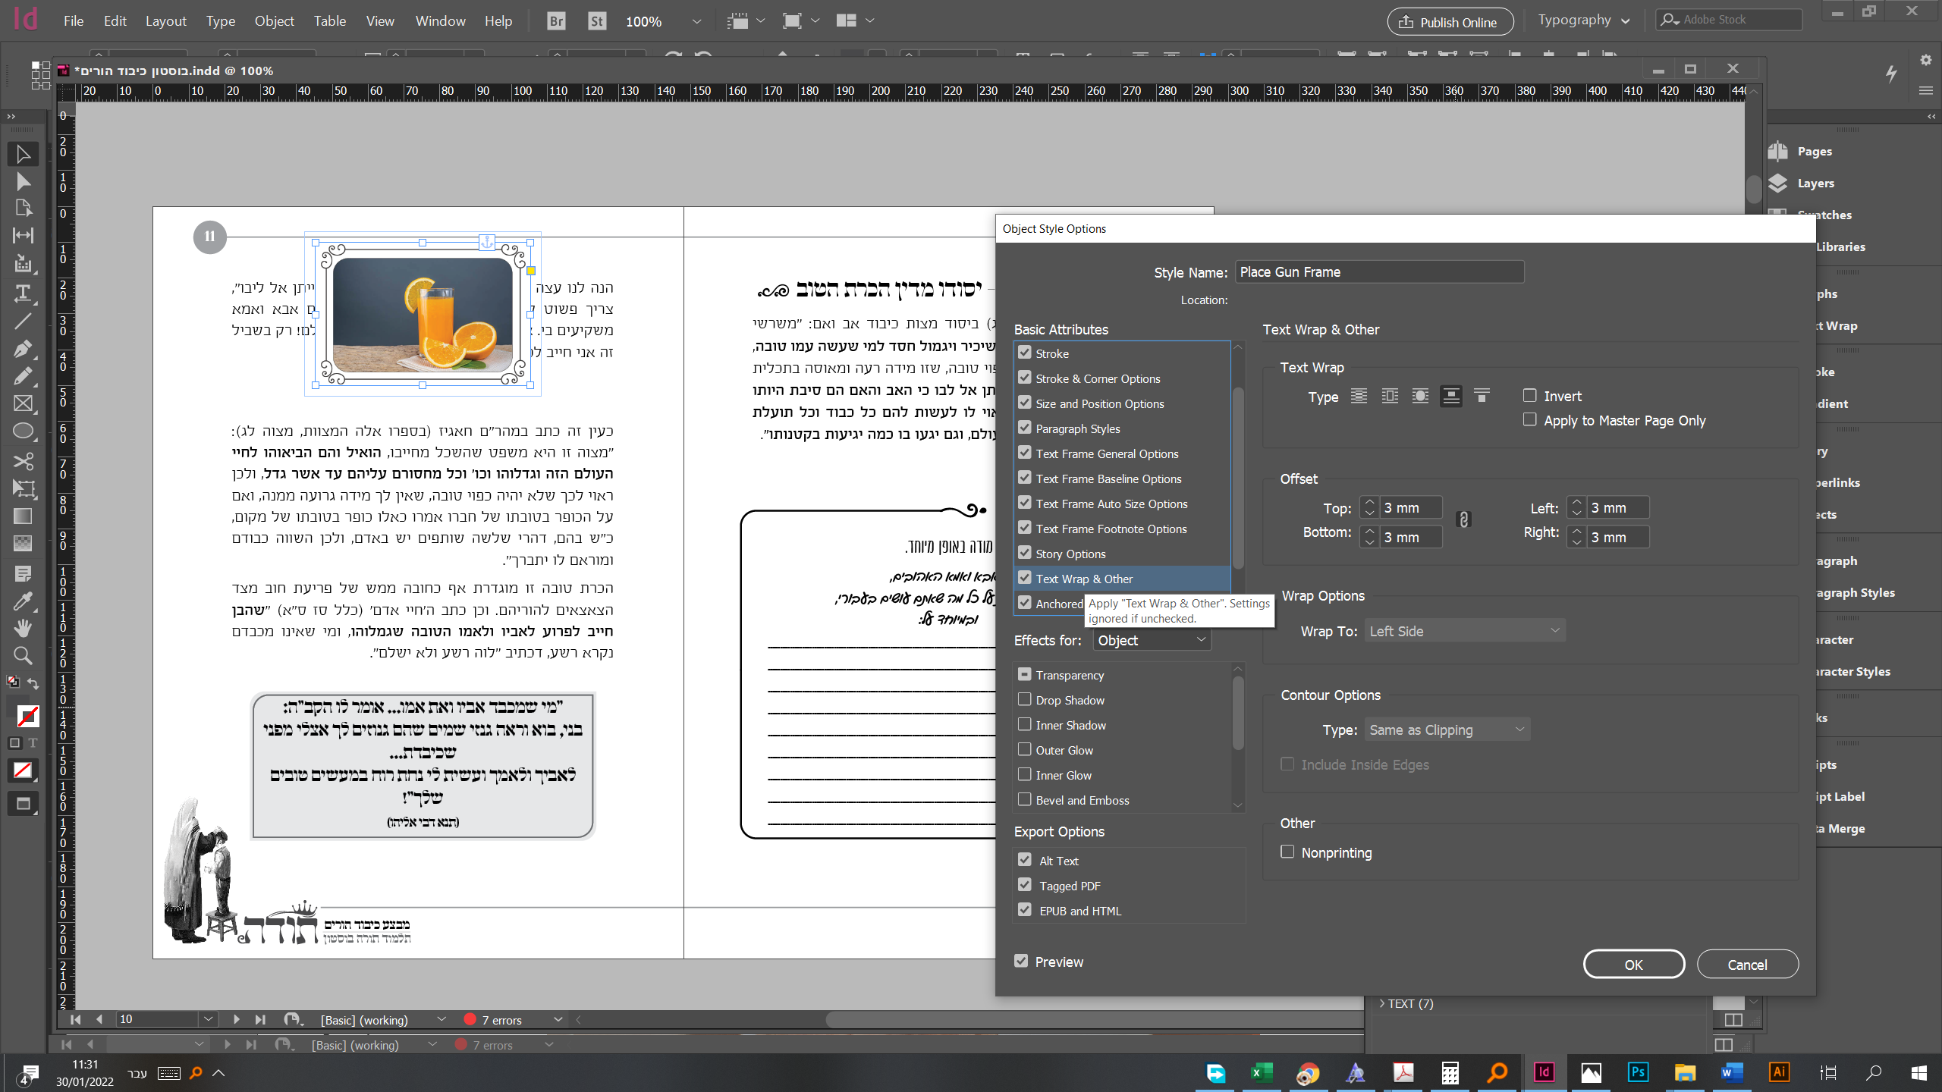
Task: Enable Drop Shadow effect checkbox
Action: tap(1025, 700)
